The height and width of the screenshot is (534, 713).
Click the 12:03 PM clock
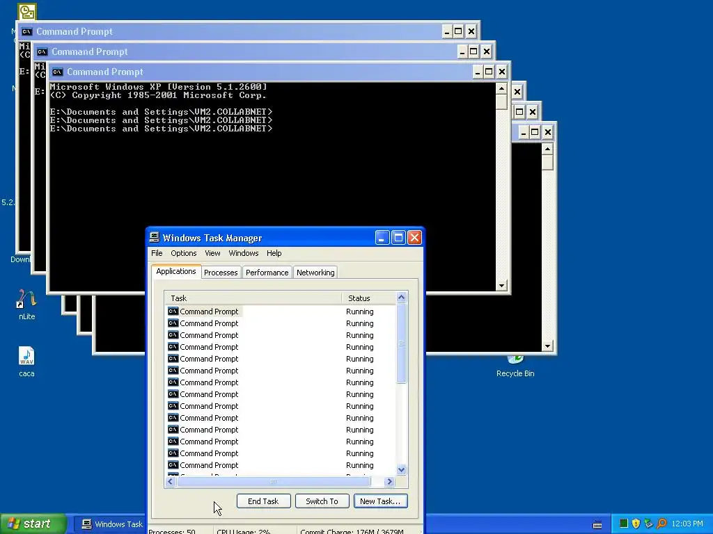point(687,524)
